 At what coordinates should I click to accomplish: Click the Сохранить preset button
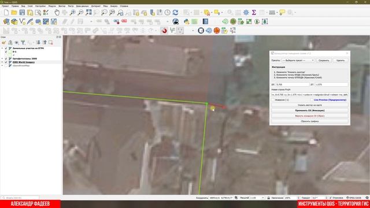point(324,60)
